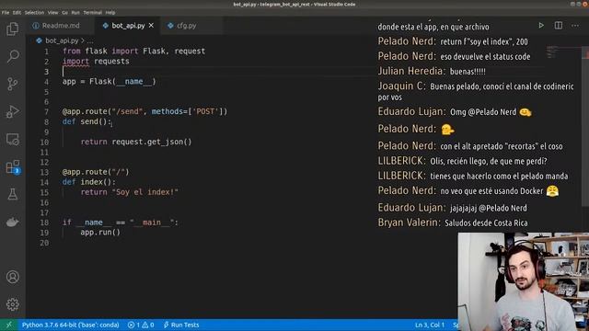Click the remote window indicator in the status bar
The height and width of the screenshot is (331, 589).
tap(8, 325)
